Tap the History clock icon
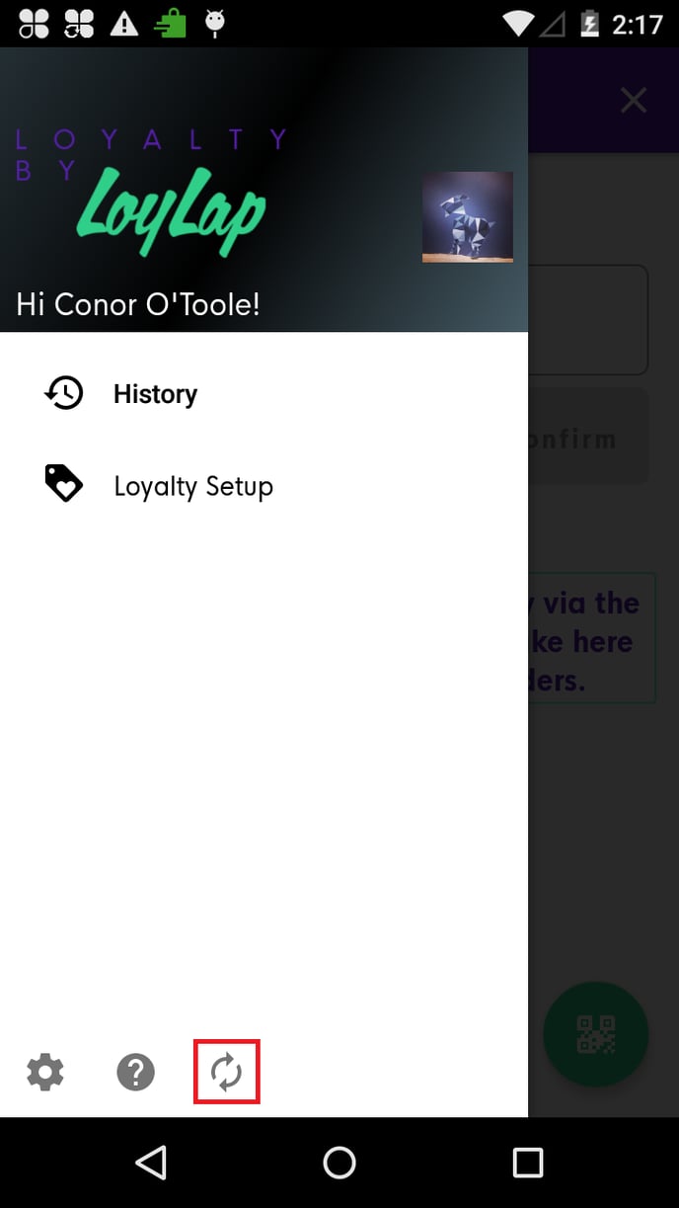679x1208 pixels. (64, 394)
